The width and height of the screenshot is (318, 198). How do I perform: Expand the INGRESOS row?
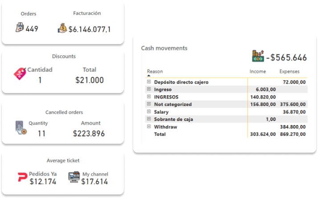point(149,97)
